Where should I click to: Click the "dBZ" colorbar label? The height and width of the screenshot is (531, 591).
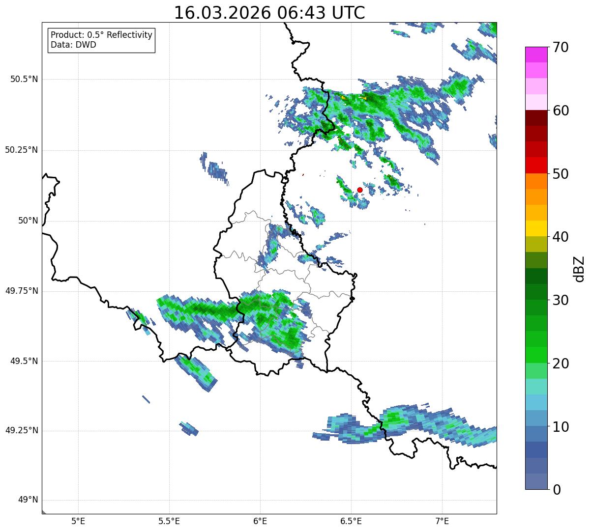pos(579,268)
